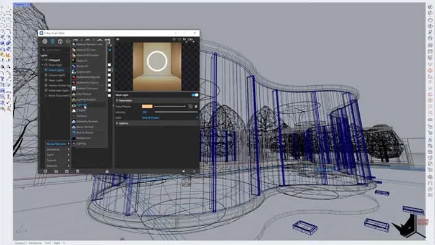Click the purge unused assets triangle icon
Image resolution: width=435 pixels, height=245 pixels.
[x=107, y=171]
